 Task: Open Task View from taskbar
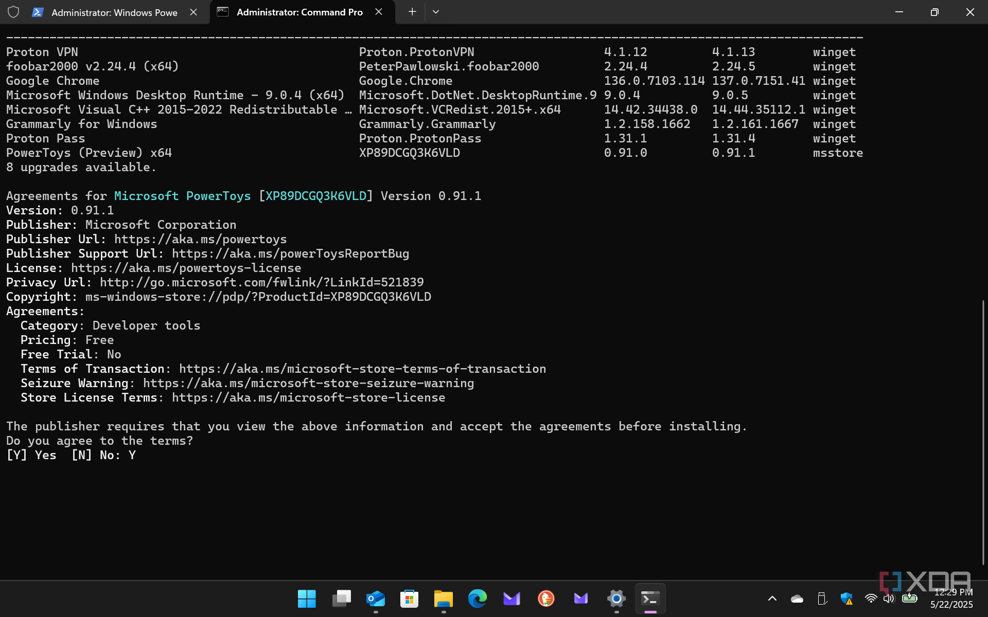(x=341, y=598)
